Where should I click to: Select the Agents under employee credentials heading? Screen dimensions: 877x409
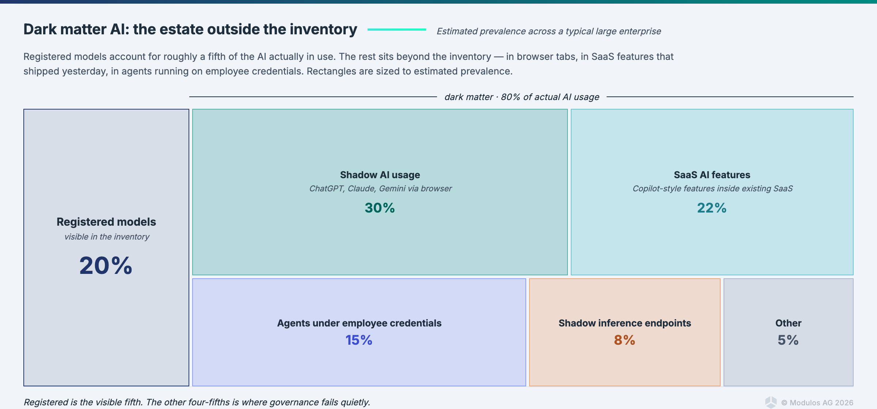point(359,323)
